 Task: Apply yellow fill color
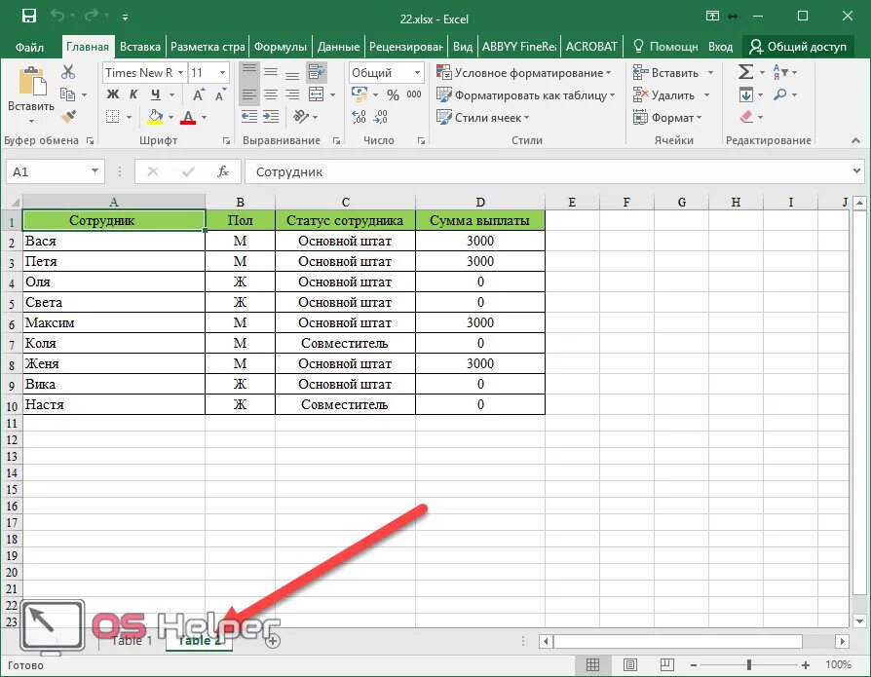pyautogui.click(x=156, y=117)
